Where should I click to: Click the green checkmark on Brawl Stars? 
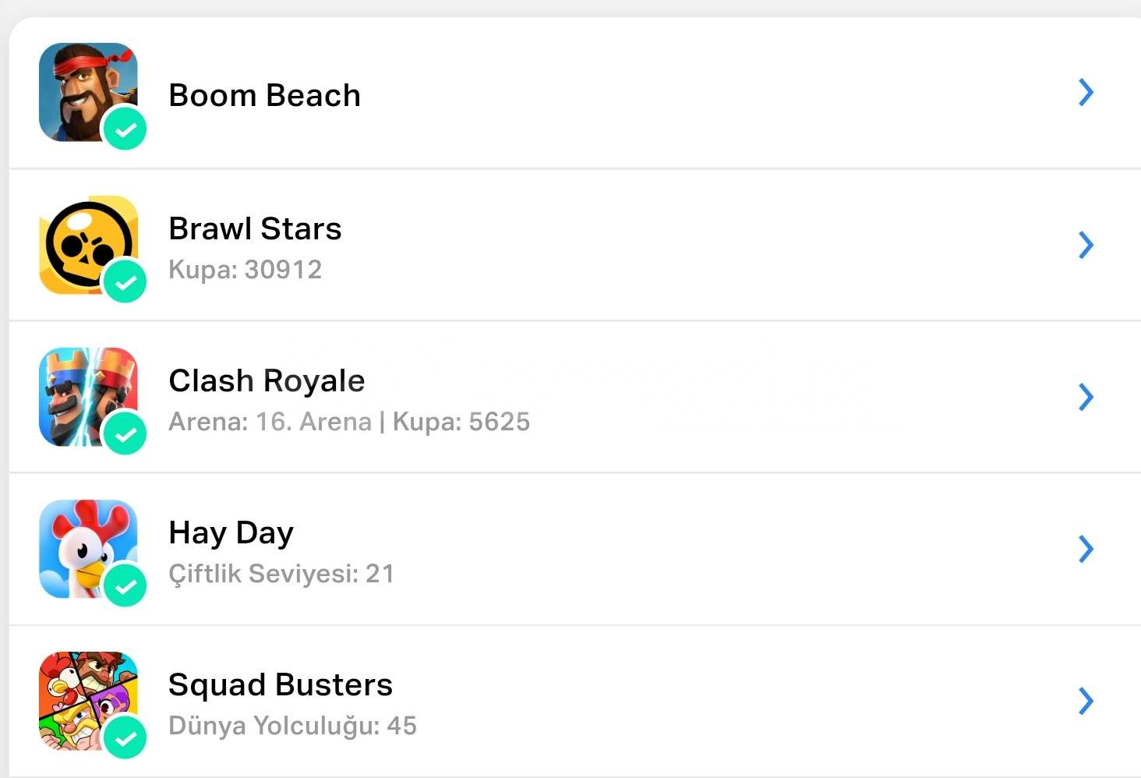pos(125,281)
